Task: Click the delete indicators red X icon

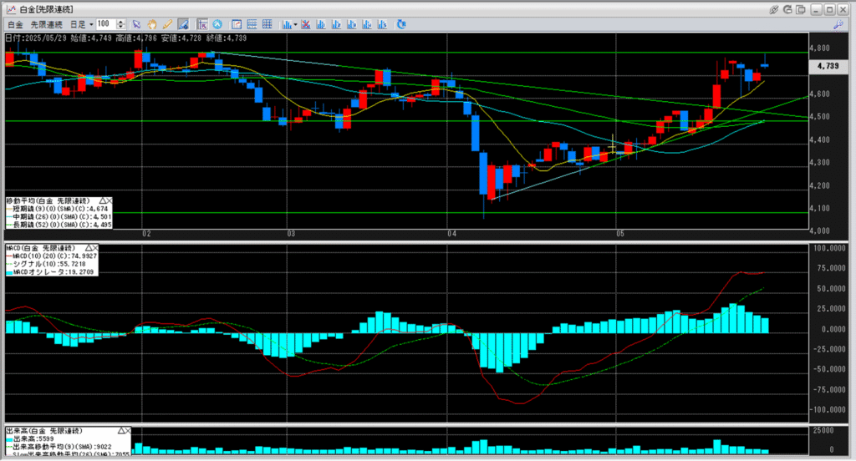Action: [306, 24]
